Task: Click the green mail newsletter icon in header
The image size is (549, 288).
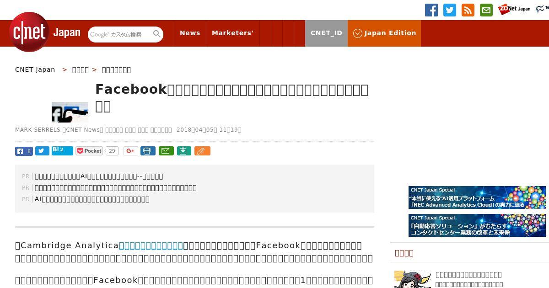Action: 486,10
